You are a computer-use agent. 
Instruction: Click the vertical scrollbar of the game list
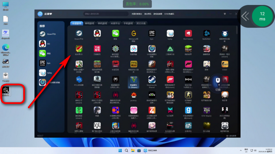pyautogui.click(x=237, y=30)
